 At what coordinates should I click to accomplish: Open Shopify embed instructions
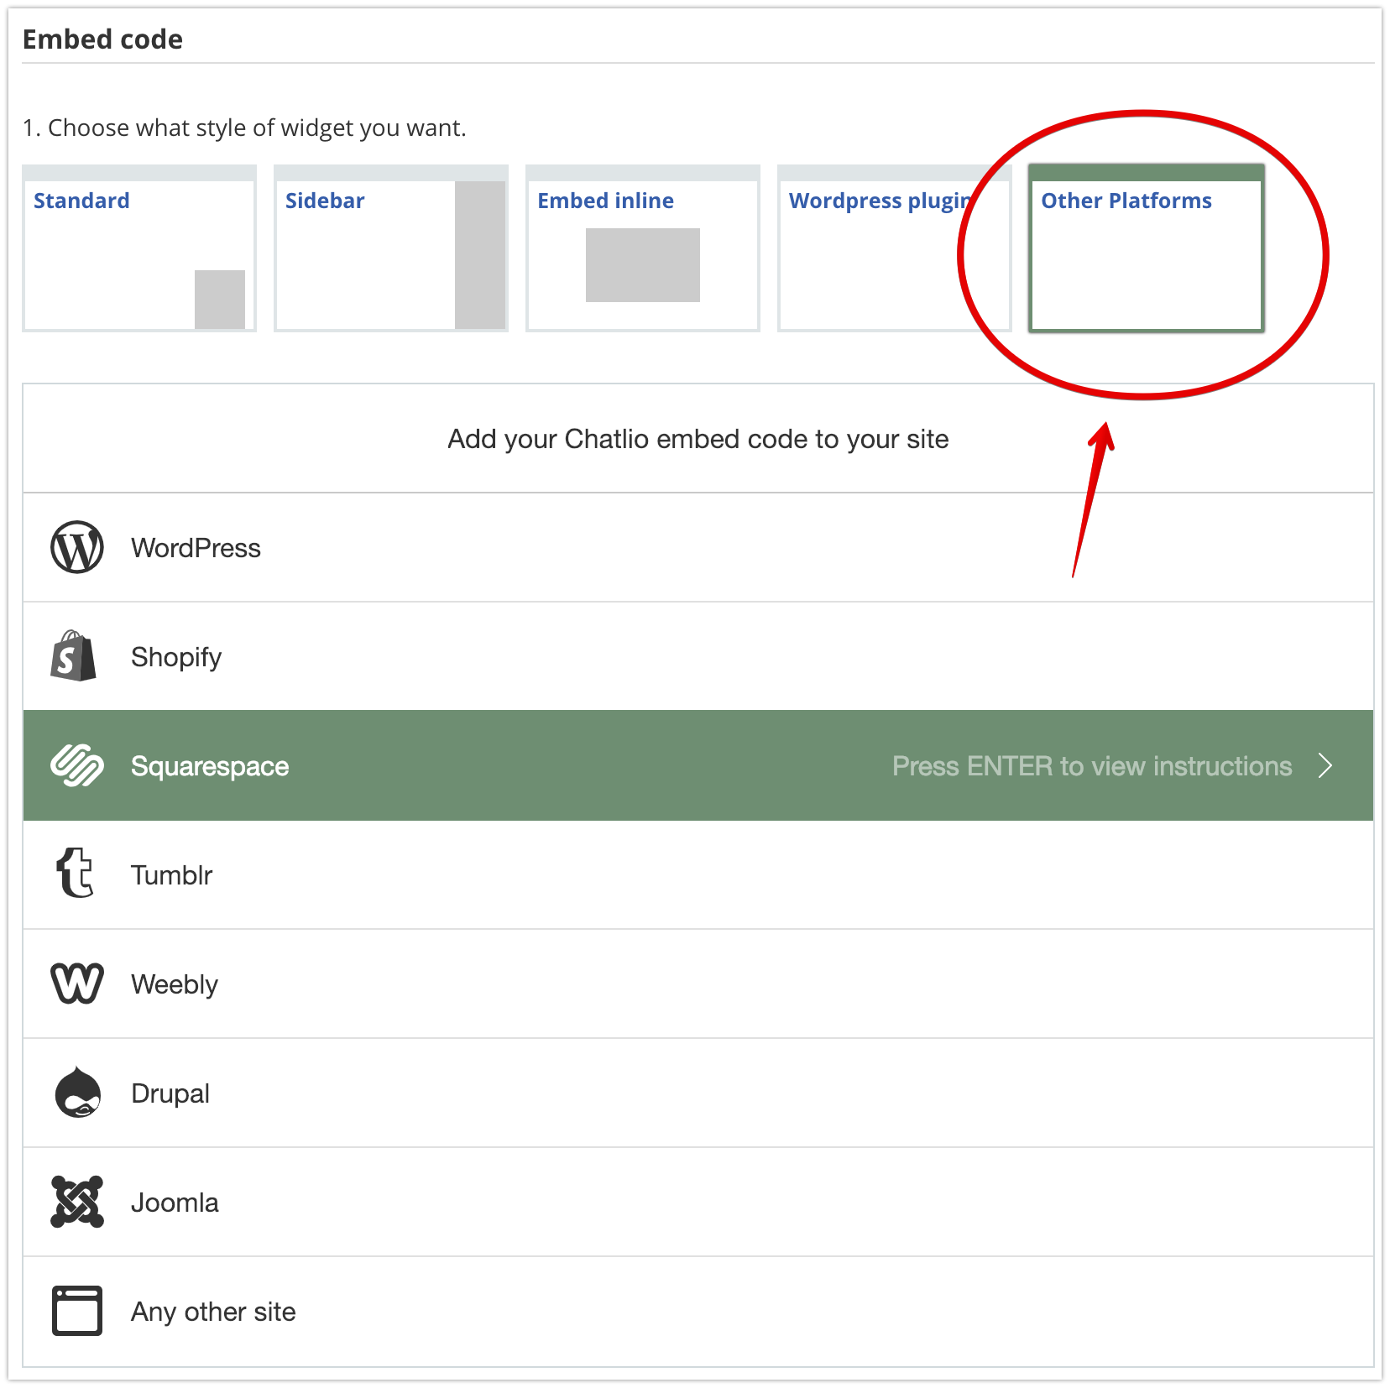click(698, 657)
